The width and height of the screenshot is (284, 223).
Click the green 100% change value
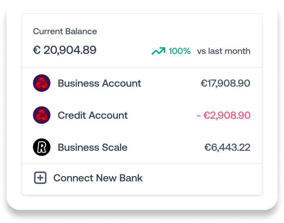click(x=179, y=51)
